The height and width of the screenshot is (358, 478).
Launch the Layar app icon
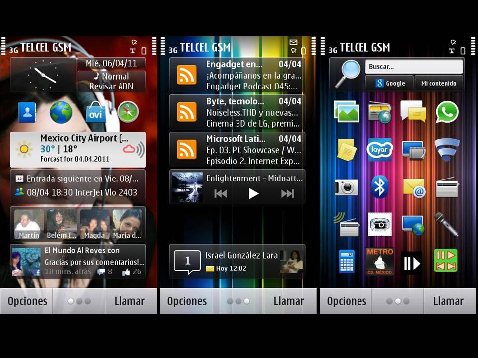click(380, 149)
